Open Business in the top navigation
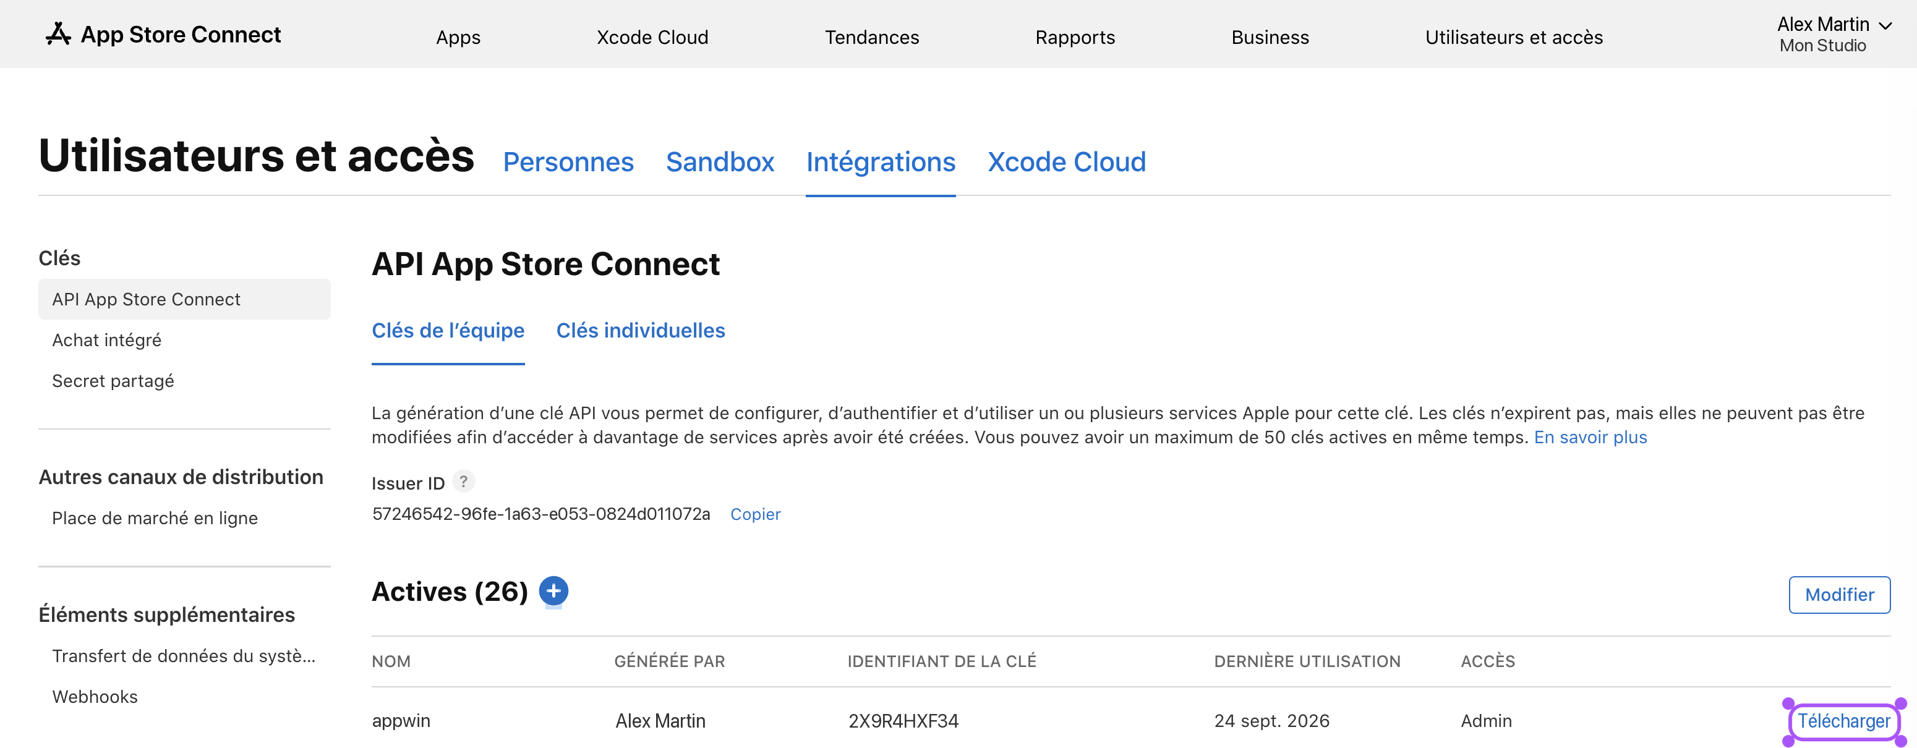Viewport: 1917px width, 748px height. 1270,37
